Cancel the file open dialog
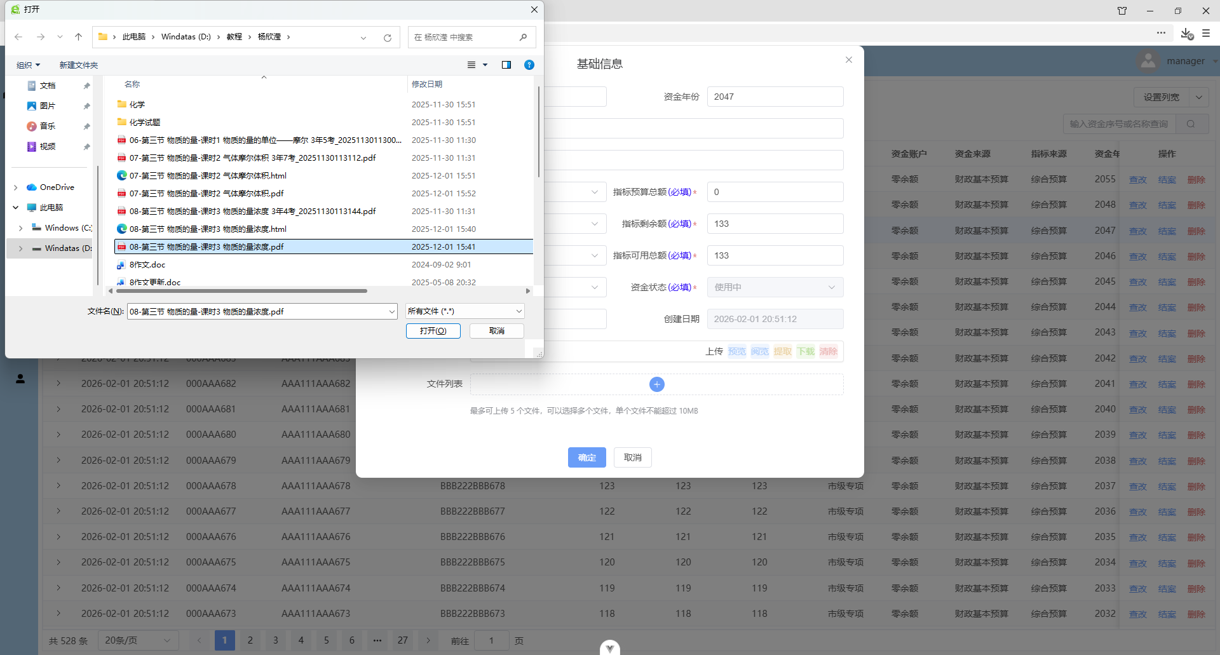Image resolution: width=1220 pixels, height=655 pixels. pyautogui.click(x=497, y=331)
